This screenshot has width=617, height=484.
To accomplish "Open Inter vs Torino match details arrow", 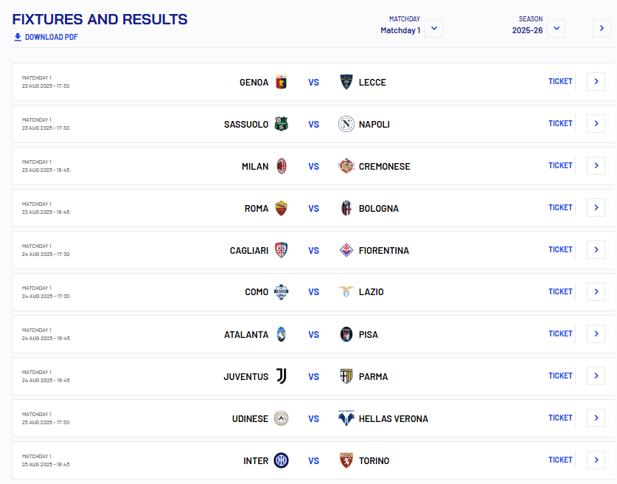I will [596, 460].
